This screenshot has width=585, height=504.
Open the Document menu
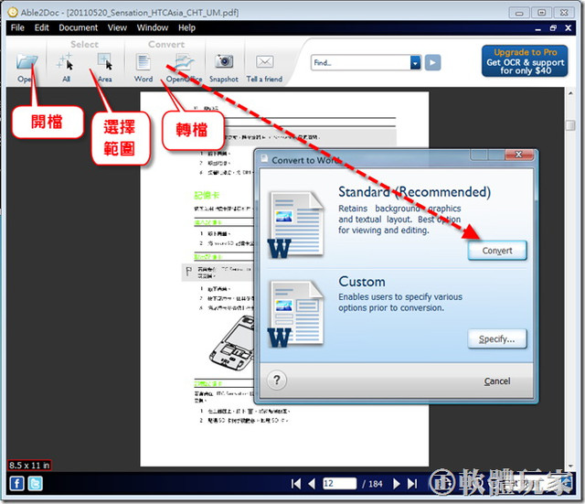(x=79, y=27)
